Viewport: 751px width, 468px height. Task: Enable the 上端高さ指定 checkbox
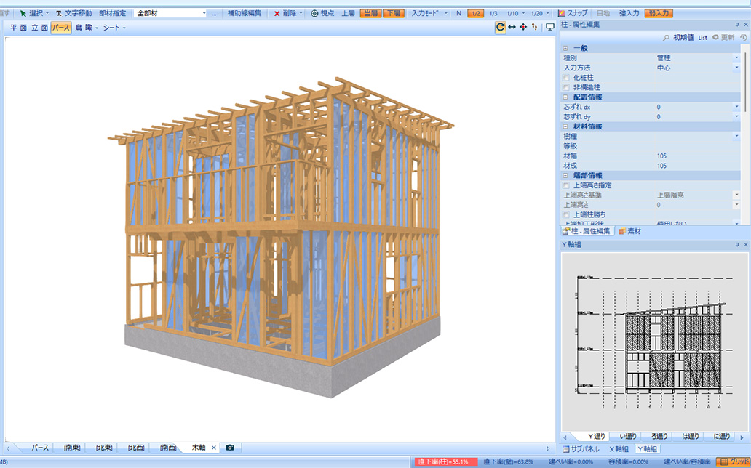[566, 185]
